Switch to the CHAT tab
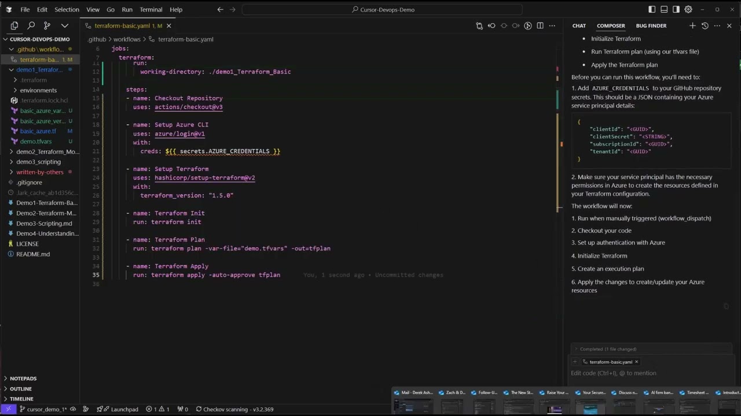This screenshot has height=416, width=741. [x=579, y=25]
